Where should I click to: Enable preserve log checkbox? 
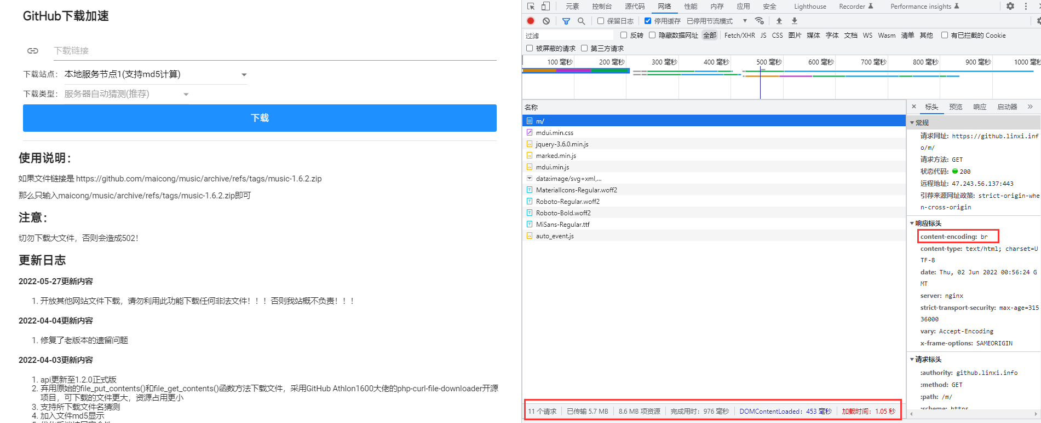(x=601, y=21)
